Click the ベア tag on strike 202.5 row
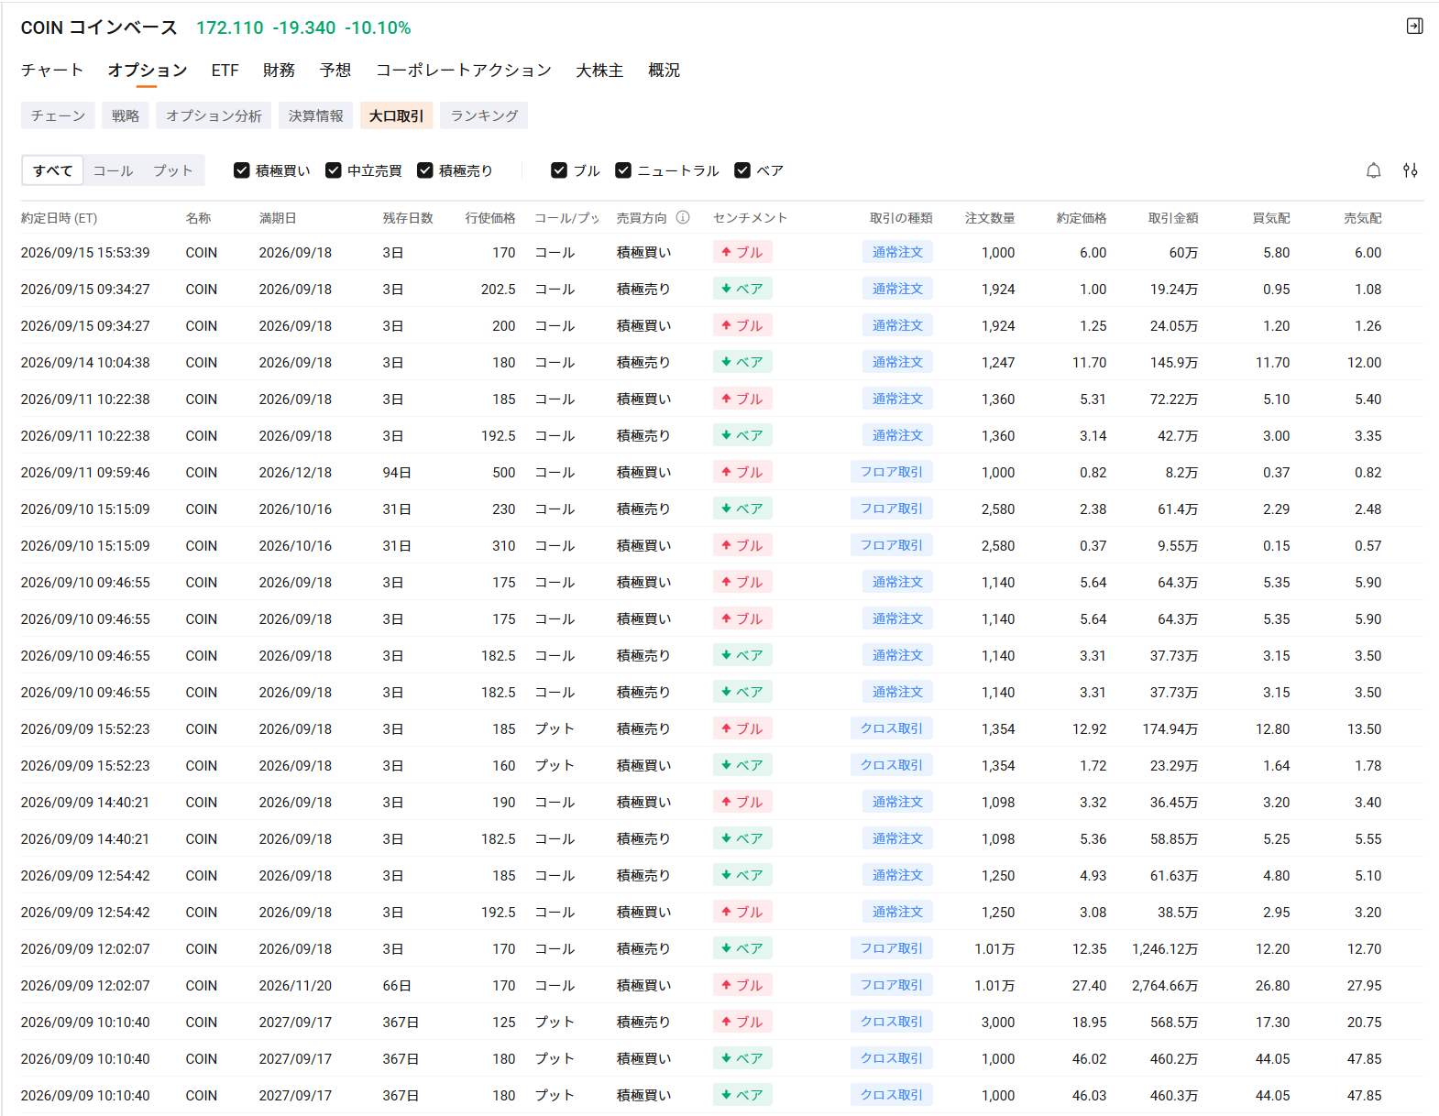The width and height of the screenshot is (1439, 1116). (742, 289)
